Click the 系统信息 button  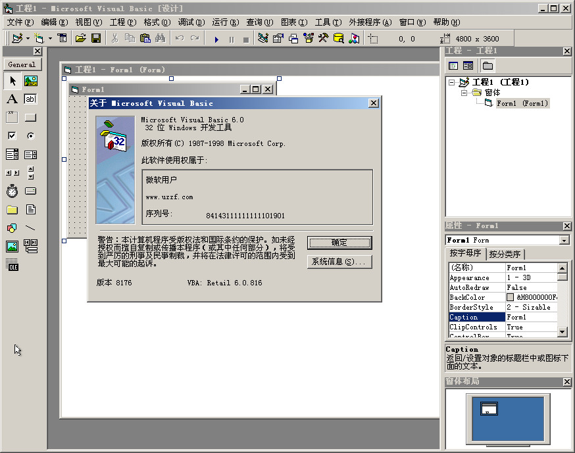(339, 262)
